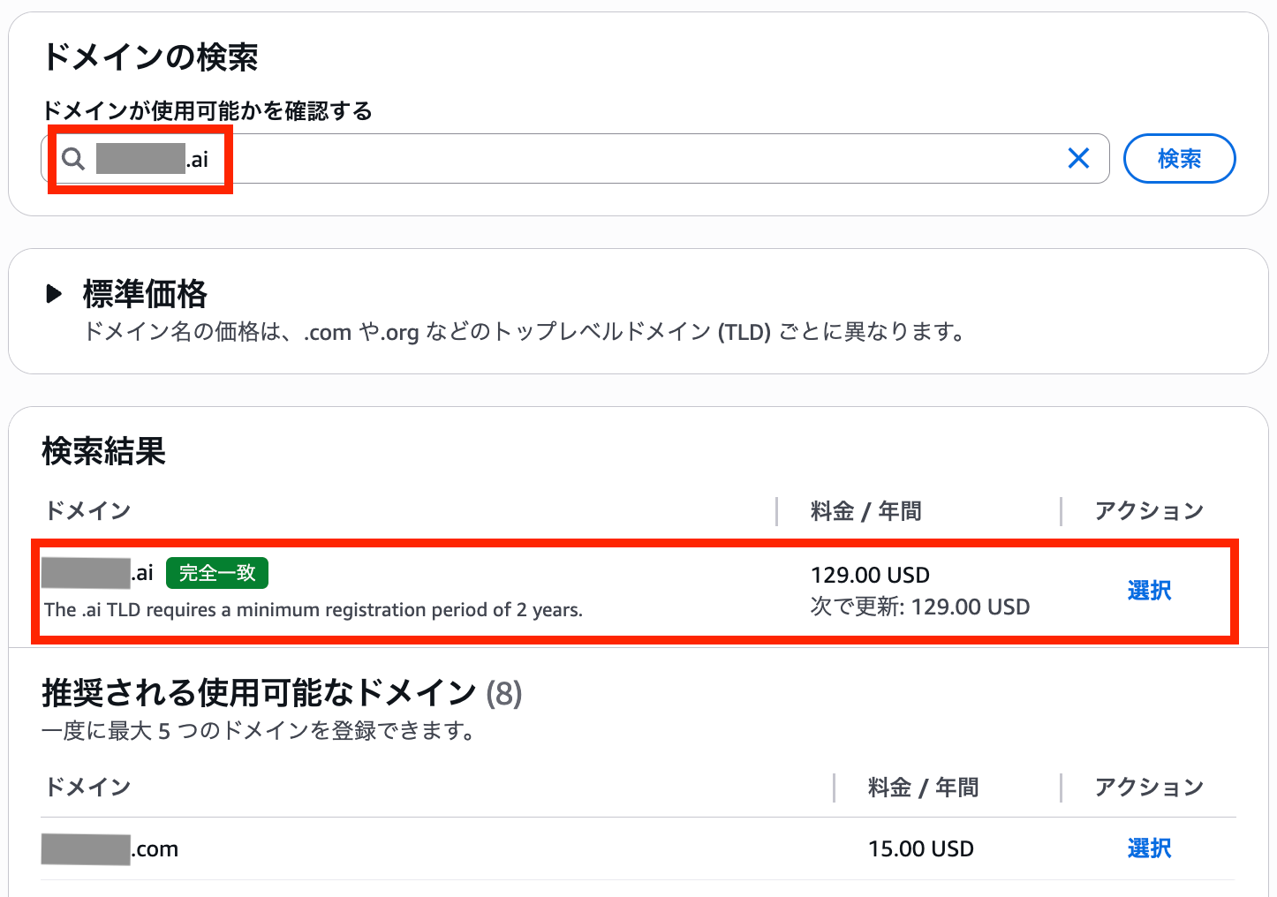The image size is (1277, 897).
Task: Click アクション header in 検索結果 table
Action: (x=1149, y=511)
